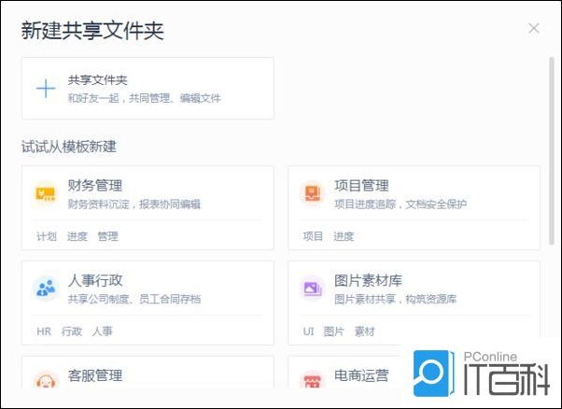Choose the 图片素材库 template title

pyautogui.click(x=368, y=280)
